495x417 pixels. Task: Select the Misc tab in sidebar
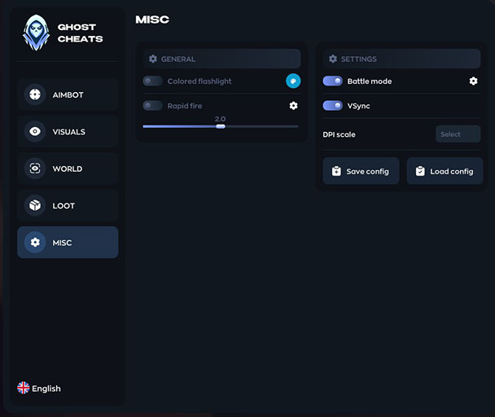(x=68, y=243)
